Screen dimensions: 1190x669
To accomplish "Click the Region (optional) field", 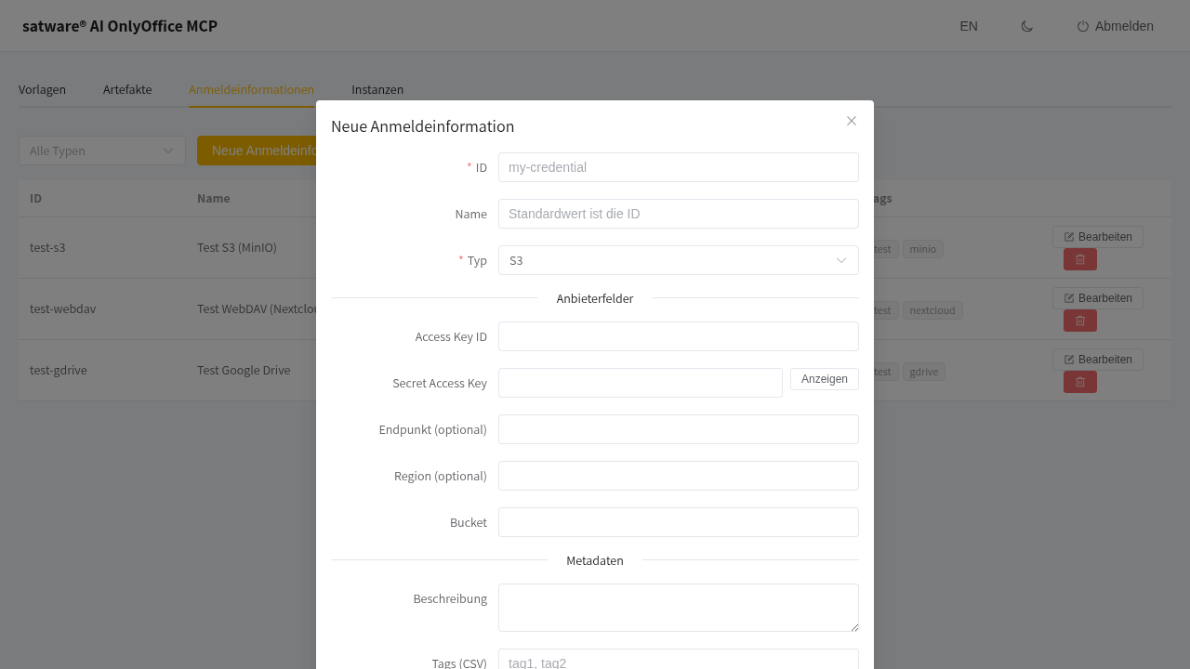I will pos(679,476).
